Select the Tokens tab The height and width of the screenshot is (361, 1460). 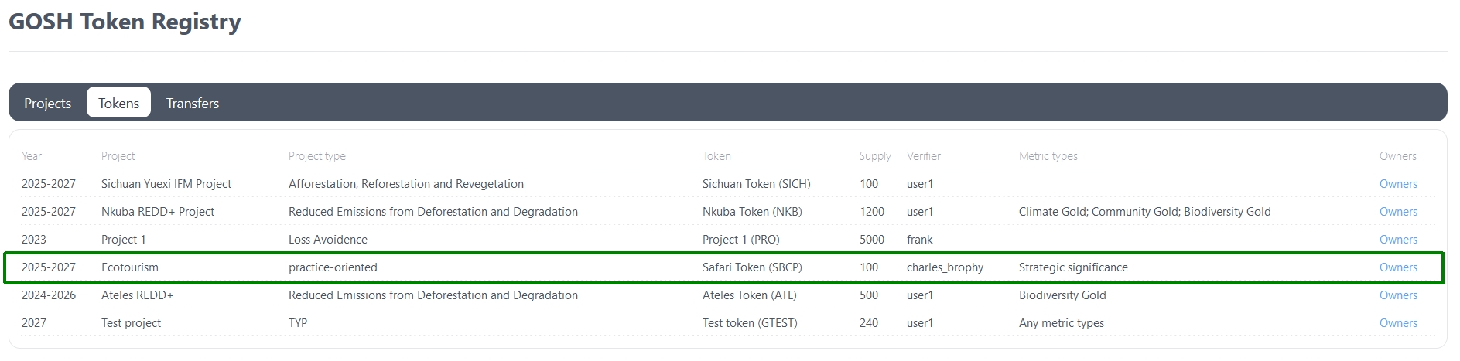118,103
